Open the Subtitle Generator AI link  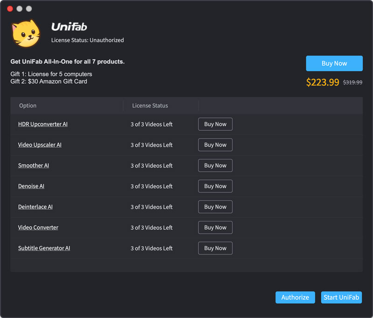click(44, 248)
